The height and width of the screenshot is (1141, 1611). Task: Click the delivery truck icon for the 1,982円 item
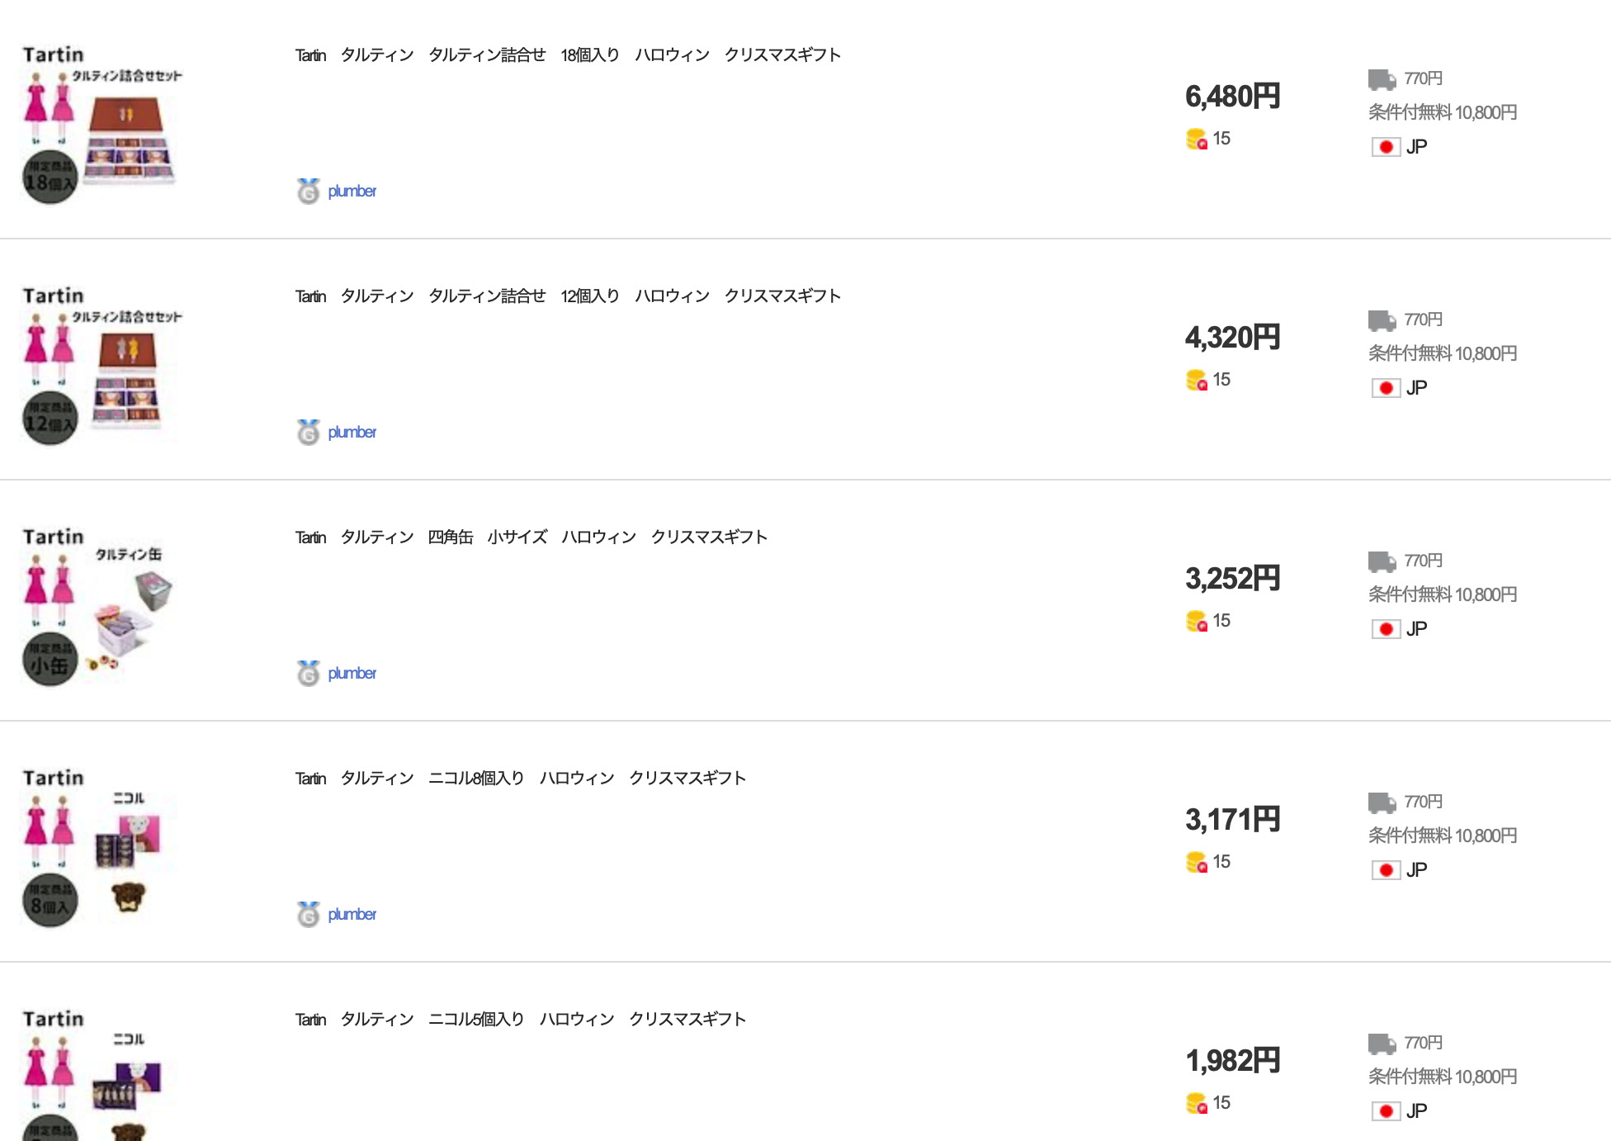pos(1382,1044)
